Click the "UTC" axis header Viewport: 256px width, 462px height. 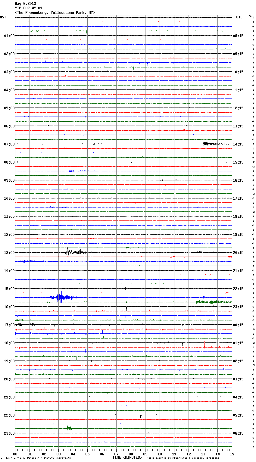pyautogui.click(x=239, y=17)
